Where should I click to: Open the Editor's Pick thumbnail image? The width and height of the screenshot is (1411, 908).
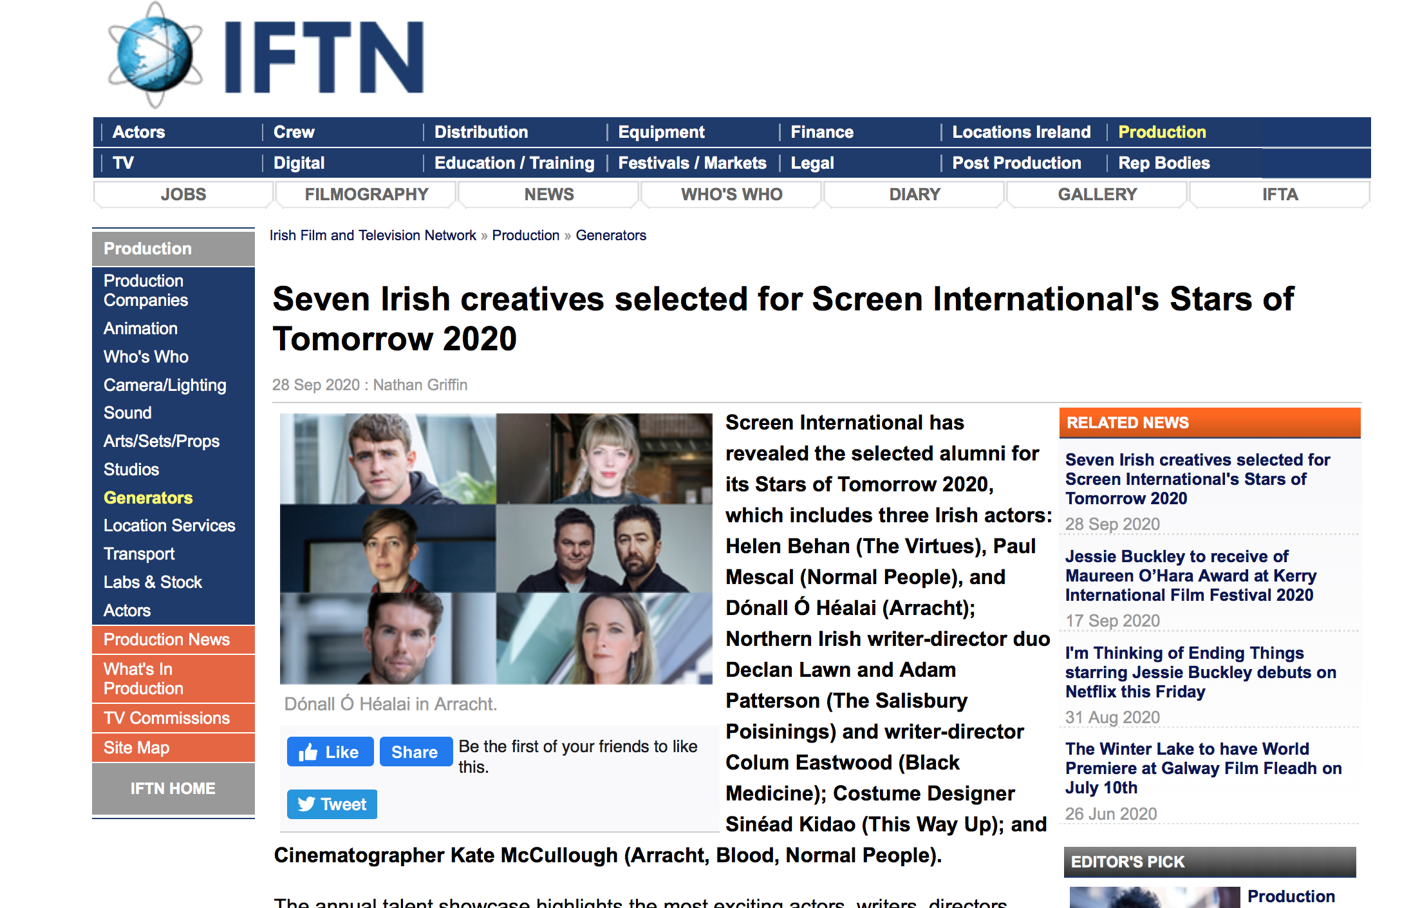pyautogui.click(x=1154, y=897)
